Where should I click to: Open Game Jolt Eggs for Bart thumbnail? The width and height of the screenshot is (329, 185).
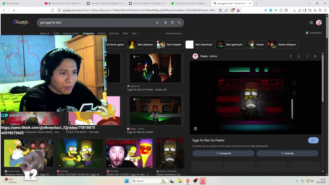coord(155,68)
